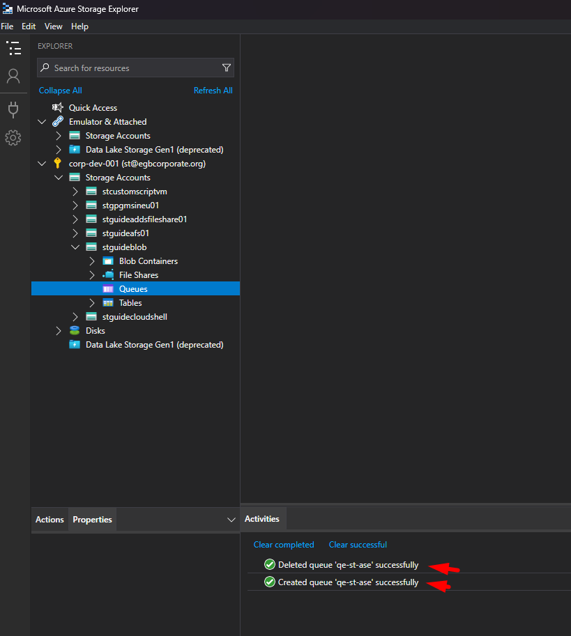This screenshot has height=636, width=571.
Task: Select corp-dev-001 (st@egbcorporate.org) label
Action: [137, 164]
